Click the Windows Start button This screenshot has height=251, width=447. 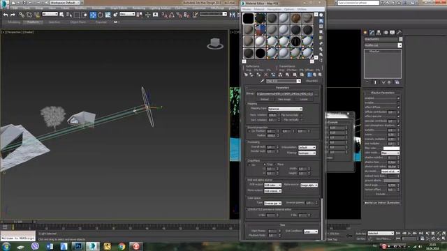click(6, 246)
